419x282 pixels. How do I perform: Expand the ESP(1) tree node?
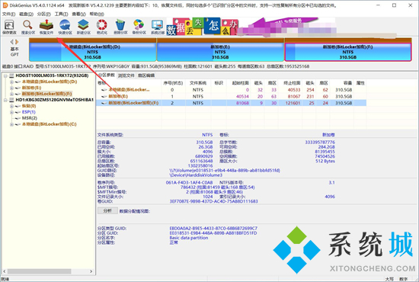[11, 112]
